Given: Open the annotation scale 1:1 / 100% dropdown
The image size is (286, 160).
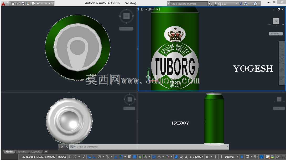Looking at the screenshot, I should point(196,157).
